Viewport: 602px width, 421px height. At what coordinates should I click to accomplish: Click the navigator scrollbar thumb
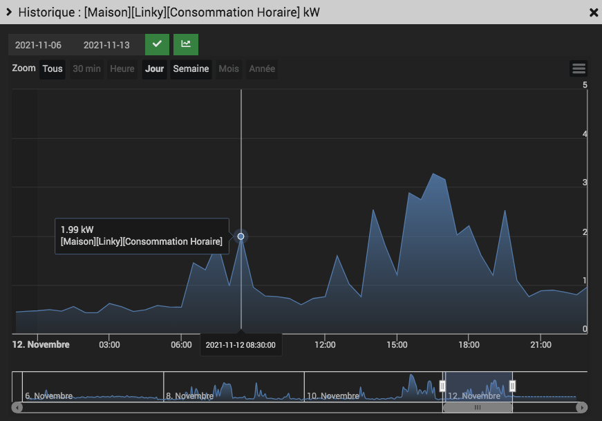pos(477,408)
